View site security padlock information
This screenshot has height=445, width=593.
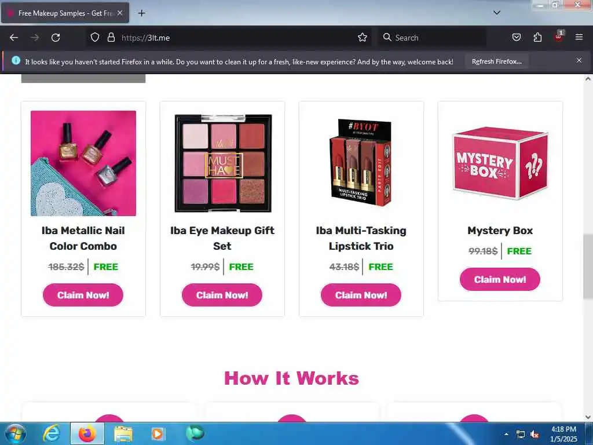(111, 38)
